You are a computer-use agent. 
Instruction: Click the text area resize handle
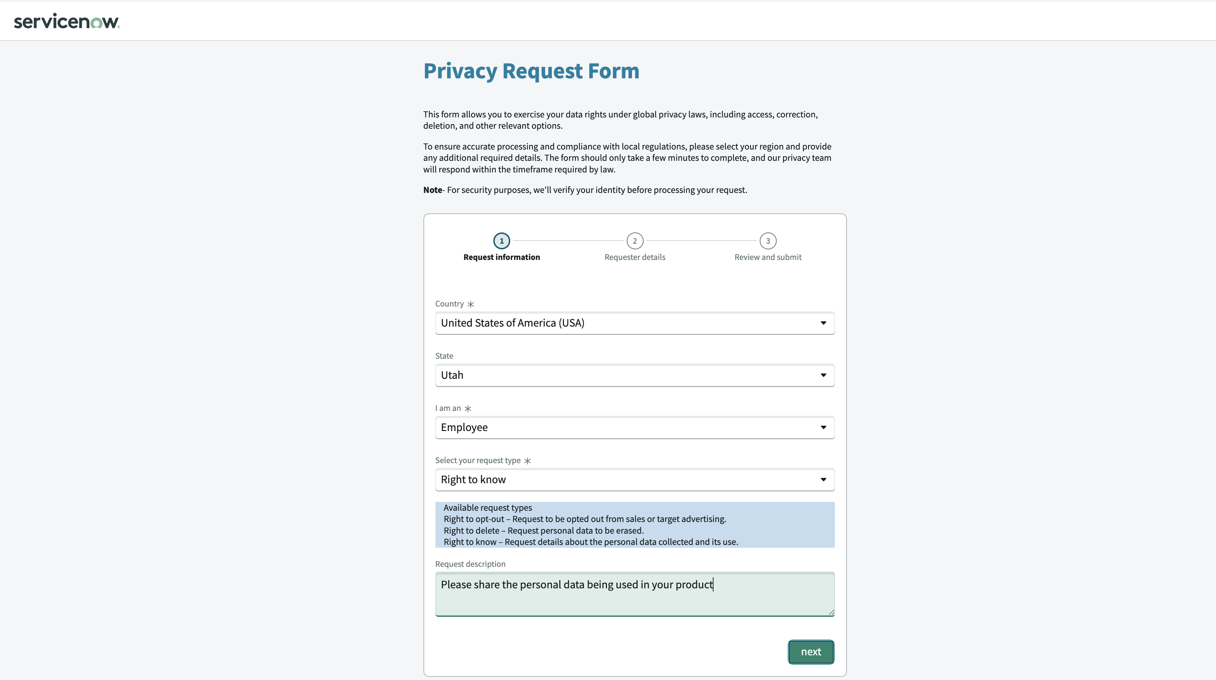click(x=831, y=612)
